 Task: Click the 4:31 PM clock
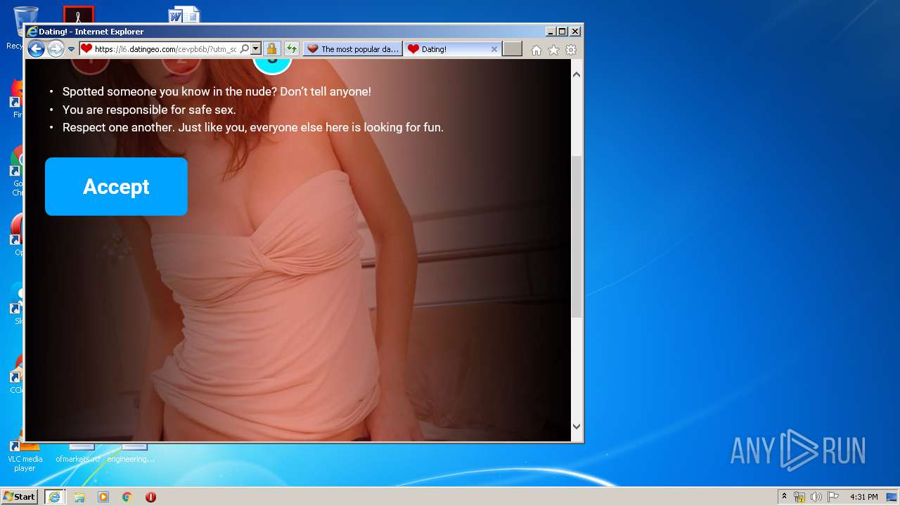pyautogui.click(x=863, y=497)
